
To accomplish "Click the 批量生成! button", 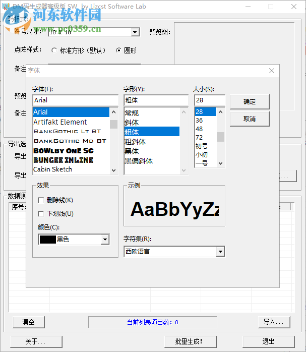I will [190, 342].
